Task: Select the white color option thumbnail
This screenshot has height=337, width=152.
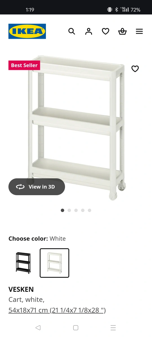Action: click(54, 263)
